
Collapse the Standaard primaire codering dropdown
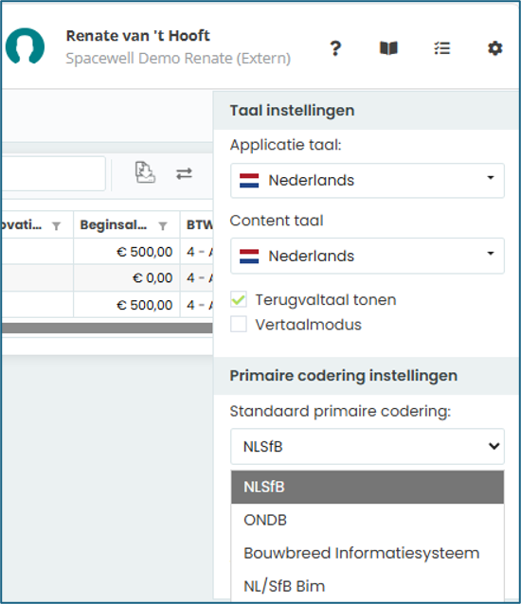click(368, 447)
